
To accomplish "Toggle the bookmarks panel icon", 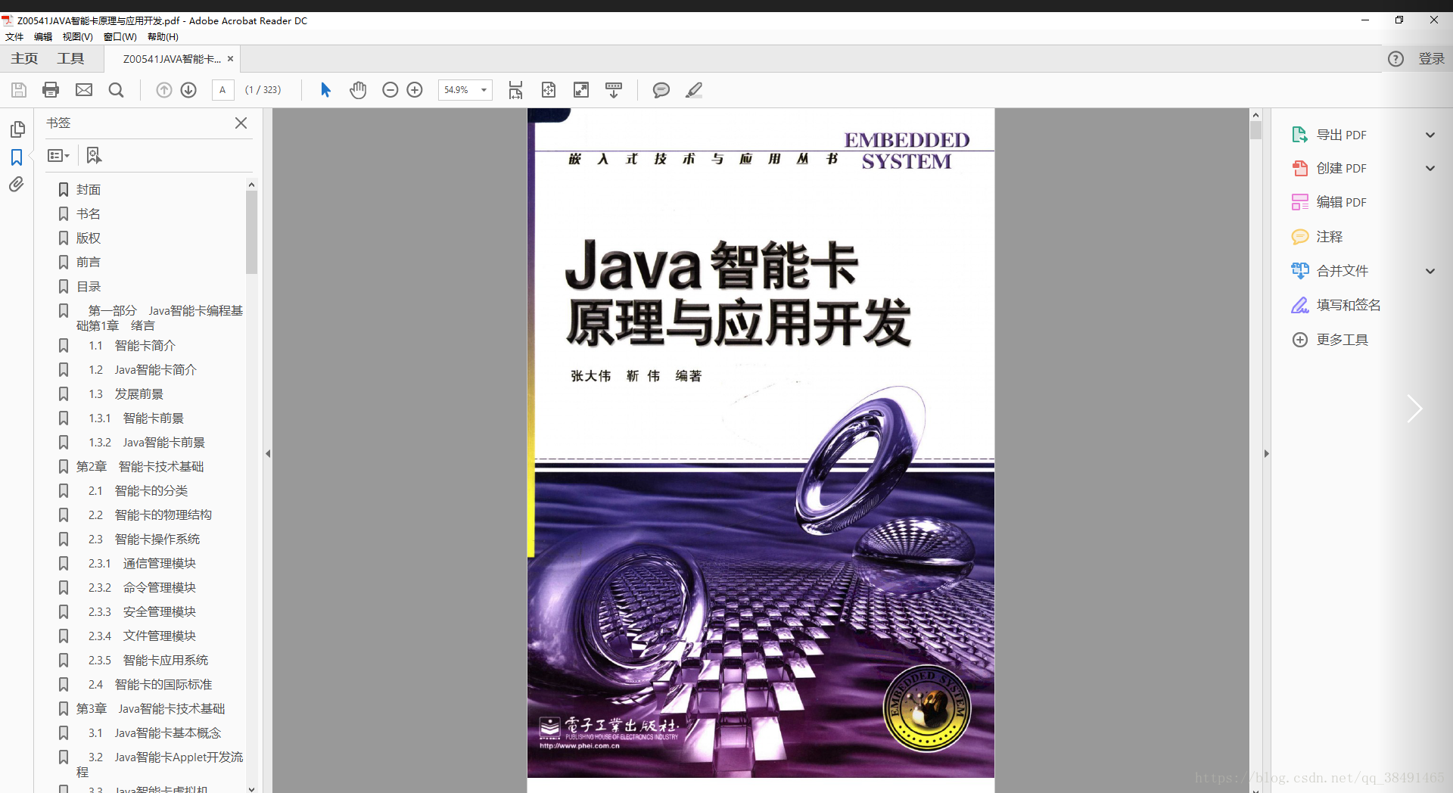I will 17,157.
